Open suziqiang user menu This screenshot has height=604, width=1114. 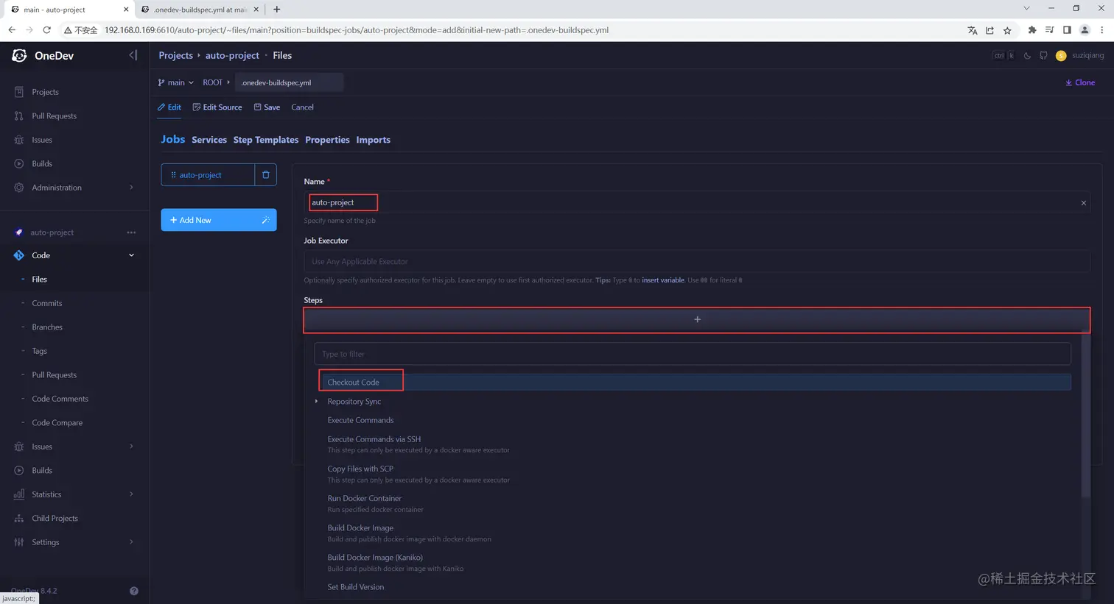pyautogui.click(x=1080, y=55)
